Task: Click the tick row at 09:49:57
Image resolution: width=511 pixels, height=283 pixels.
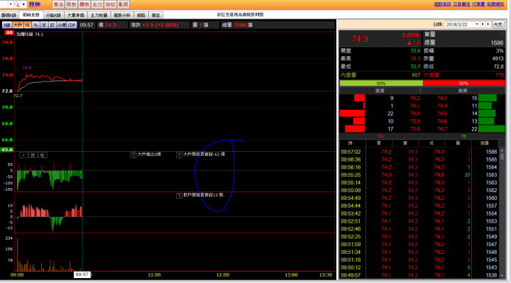Action: [x=419, y=275]
